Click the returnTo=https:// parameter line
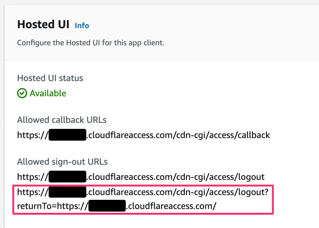This screenshot has height=228, width=319. [x=117, y=206]
